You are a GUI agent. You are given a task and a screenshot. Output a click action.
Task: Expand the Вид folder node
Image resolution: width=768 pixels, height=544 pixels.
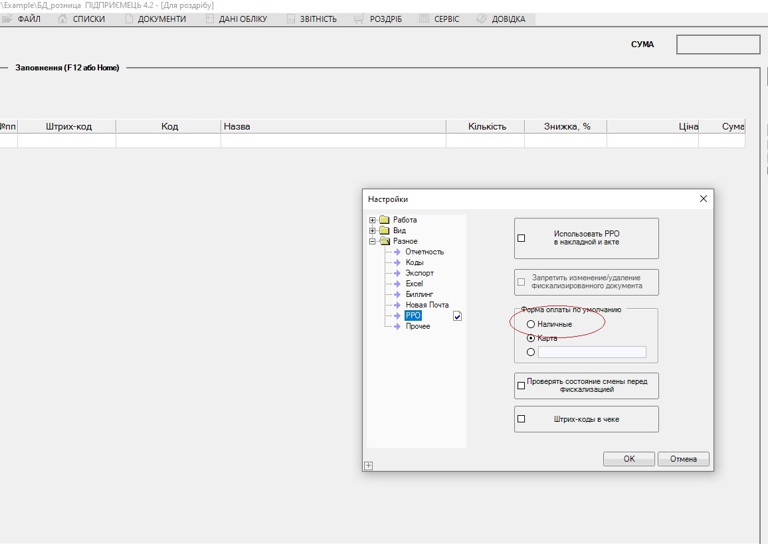click(373, 230)
